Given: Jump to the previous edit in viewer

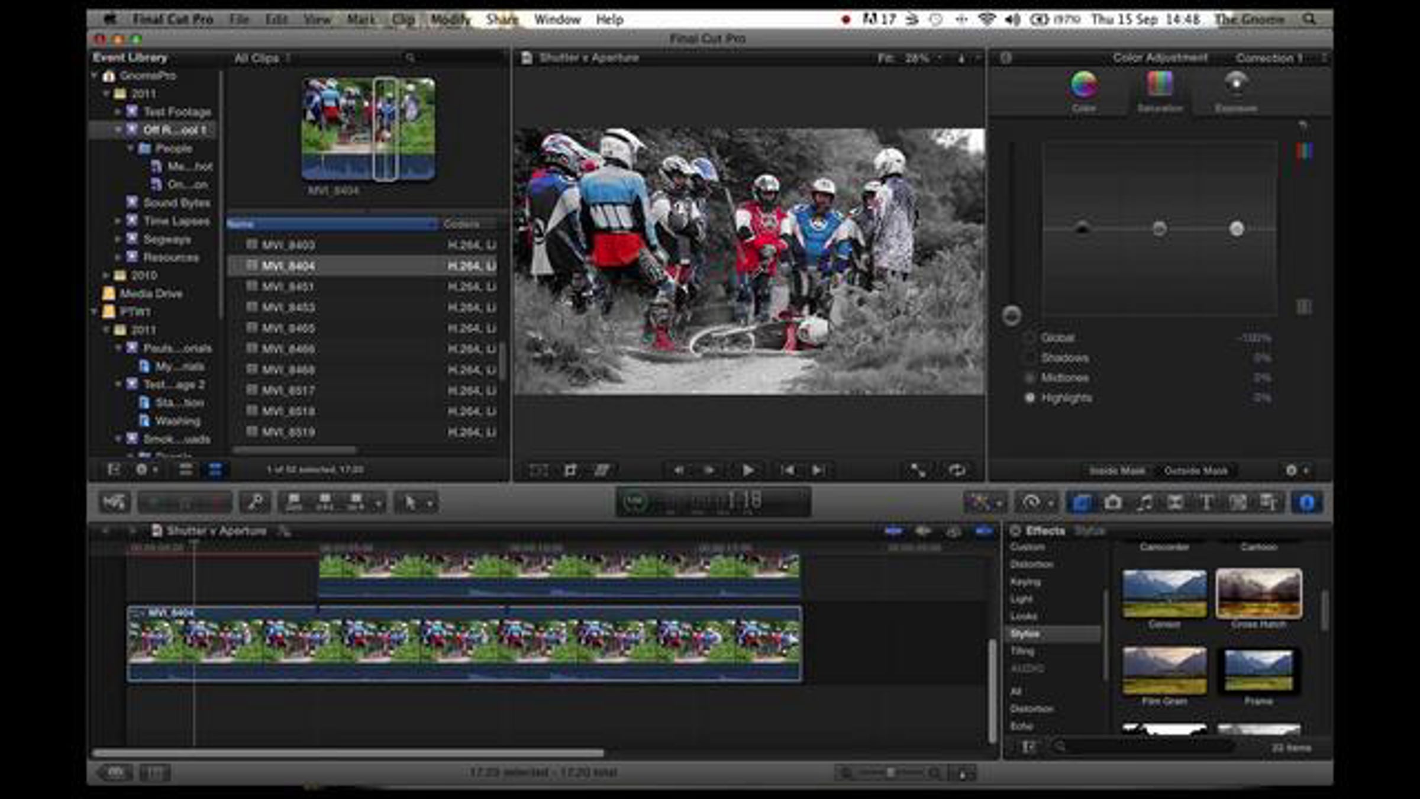Looking at the screenshot, I should click(x=788, y=471).
